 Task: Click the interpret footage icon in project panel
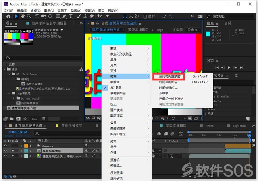tap(6, 119)
